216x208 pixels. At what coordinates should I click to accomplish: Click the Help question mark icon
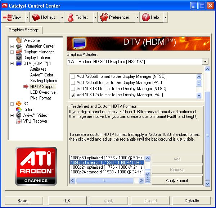145,17
